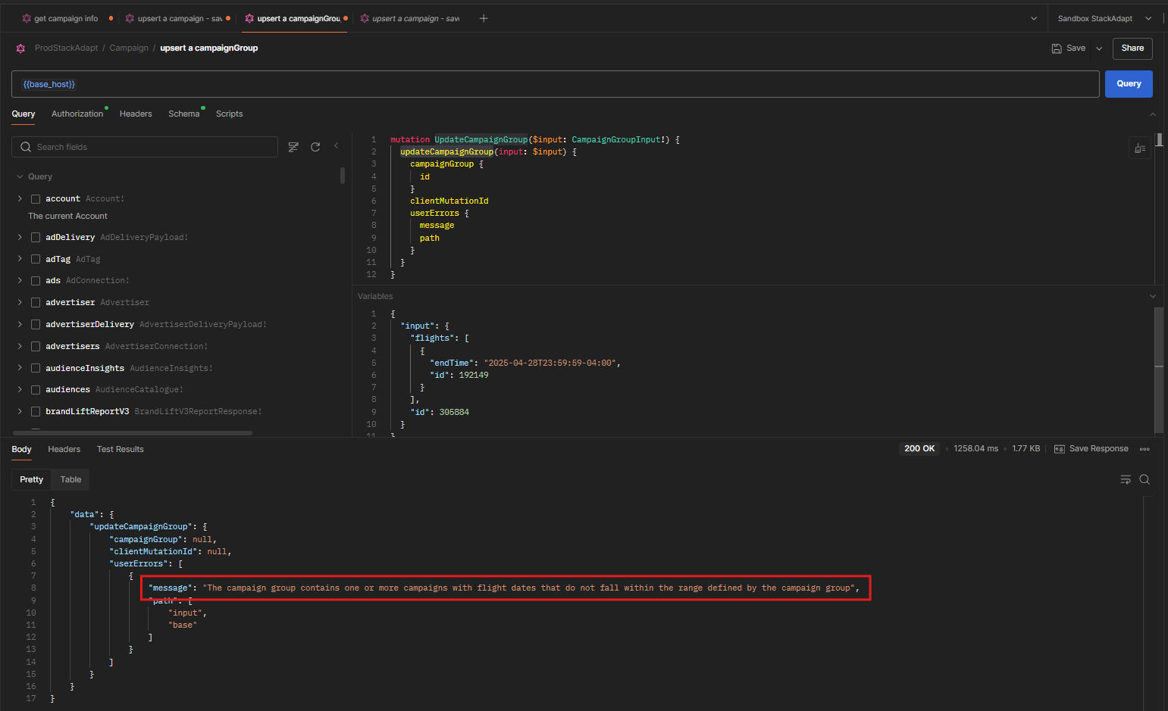Open the tab list overflow chevron
The height and width of the screenshot is (711, 1168).
[1034, 18]
